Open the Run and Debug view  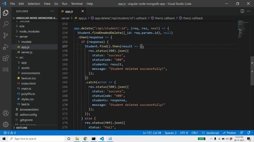pyautogui.click(x=6, y=47)
